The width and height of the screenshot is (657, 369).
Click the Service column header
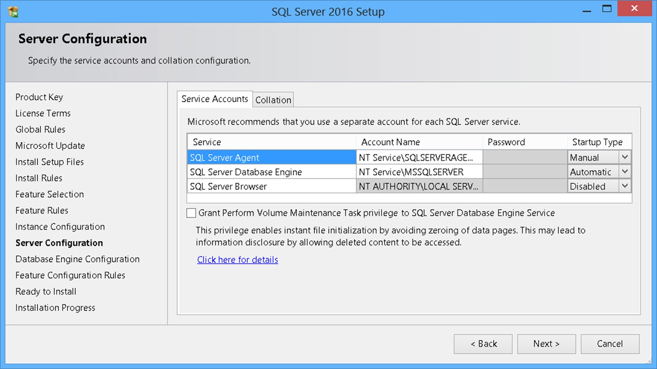[x=271, y=142]
